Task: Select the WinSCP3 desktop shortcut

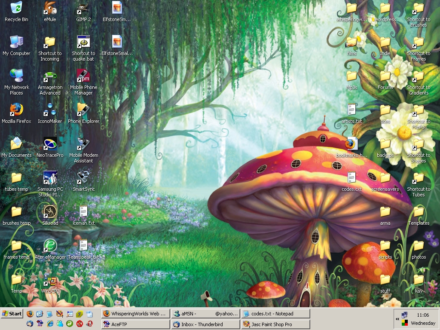Action: [x=50, y=283]
